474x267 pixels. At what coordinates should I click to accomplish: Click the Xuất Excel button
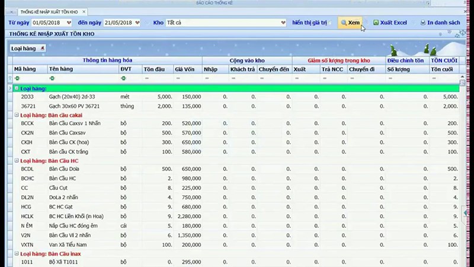(390, 23)
